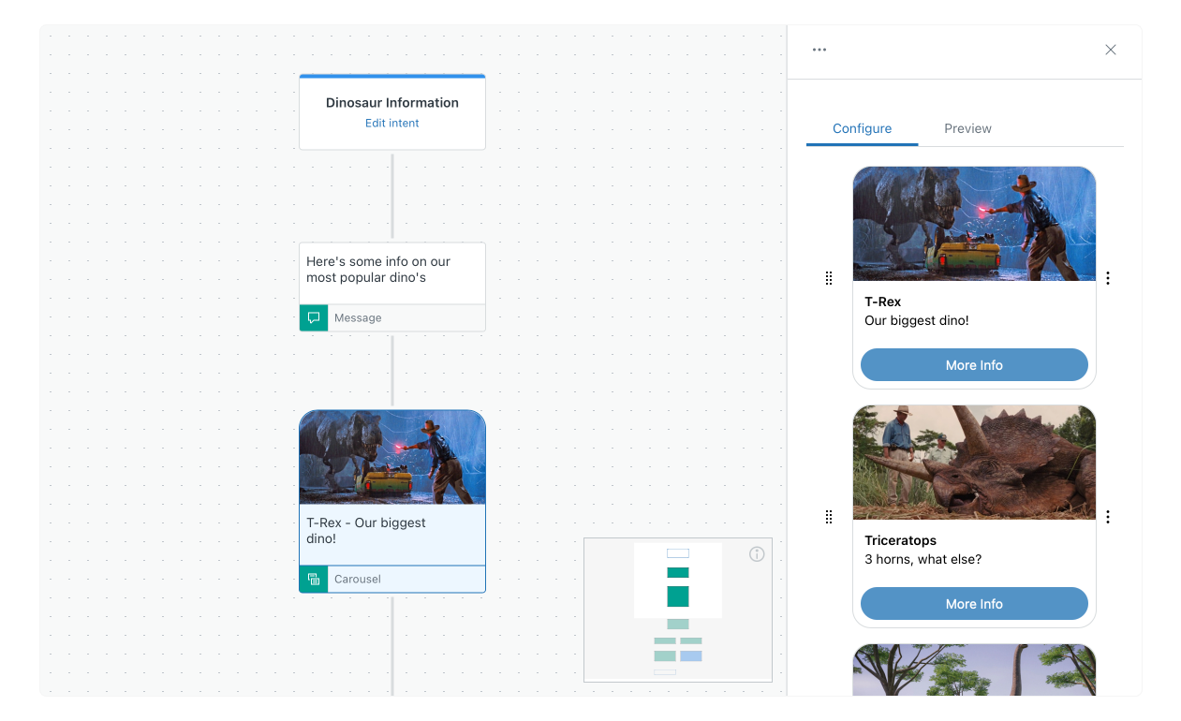Click the 'Carousel' node label
Viewport: 1181px width, 721px height.
tap(358, 580)
